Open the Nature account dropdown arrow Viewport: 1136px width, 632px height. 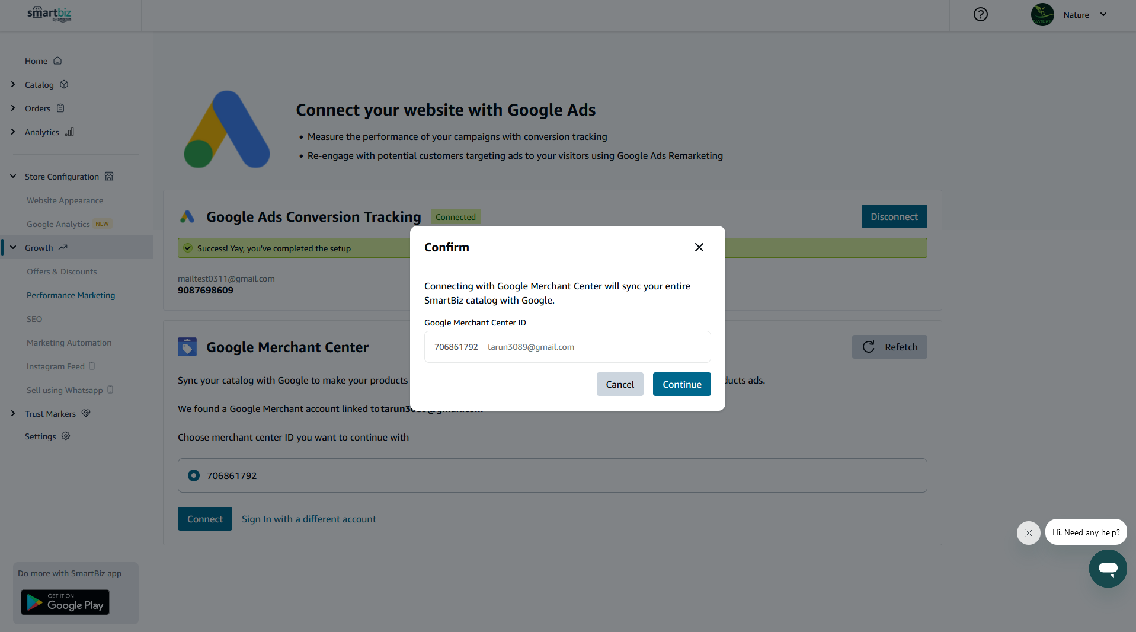[1103, 15]
